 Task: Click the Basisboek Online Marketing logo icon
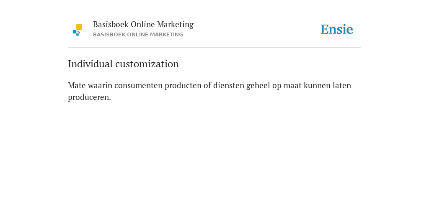point(78,30)
